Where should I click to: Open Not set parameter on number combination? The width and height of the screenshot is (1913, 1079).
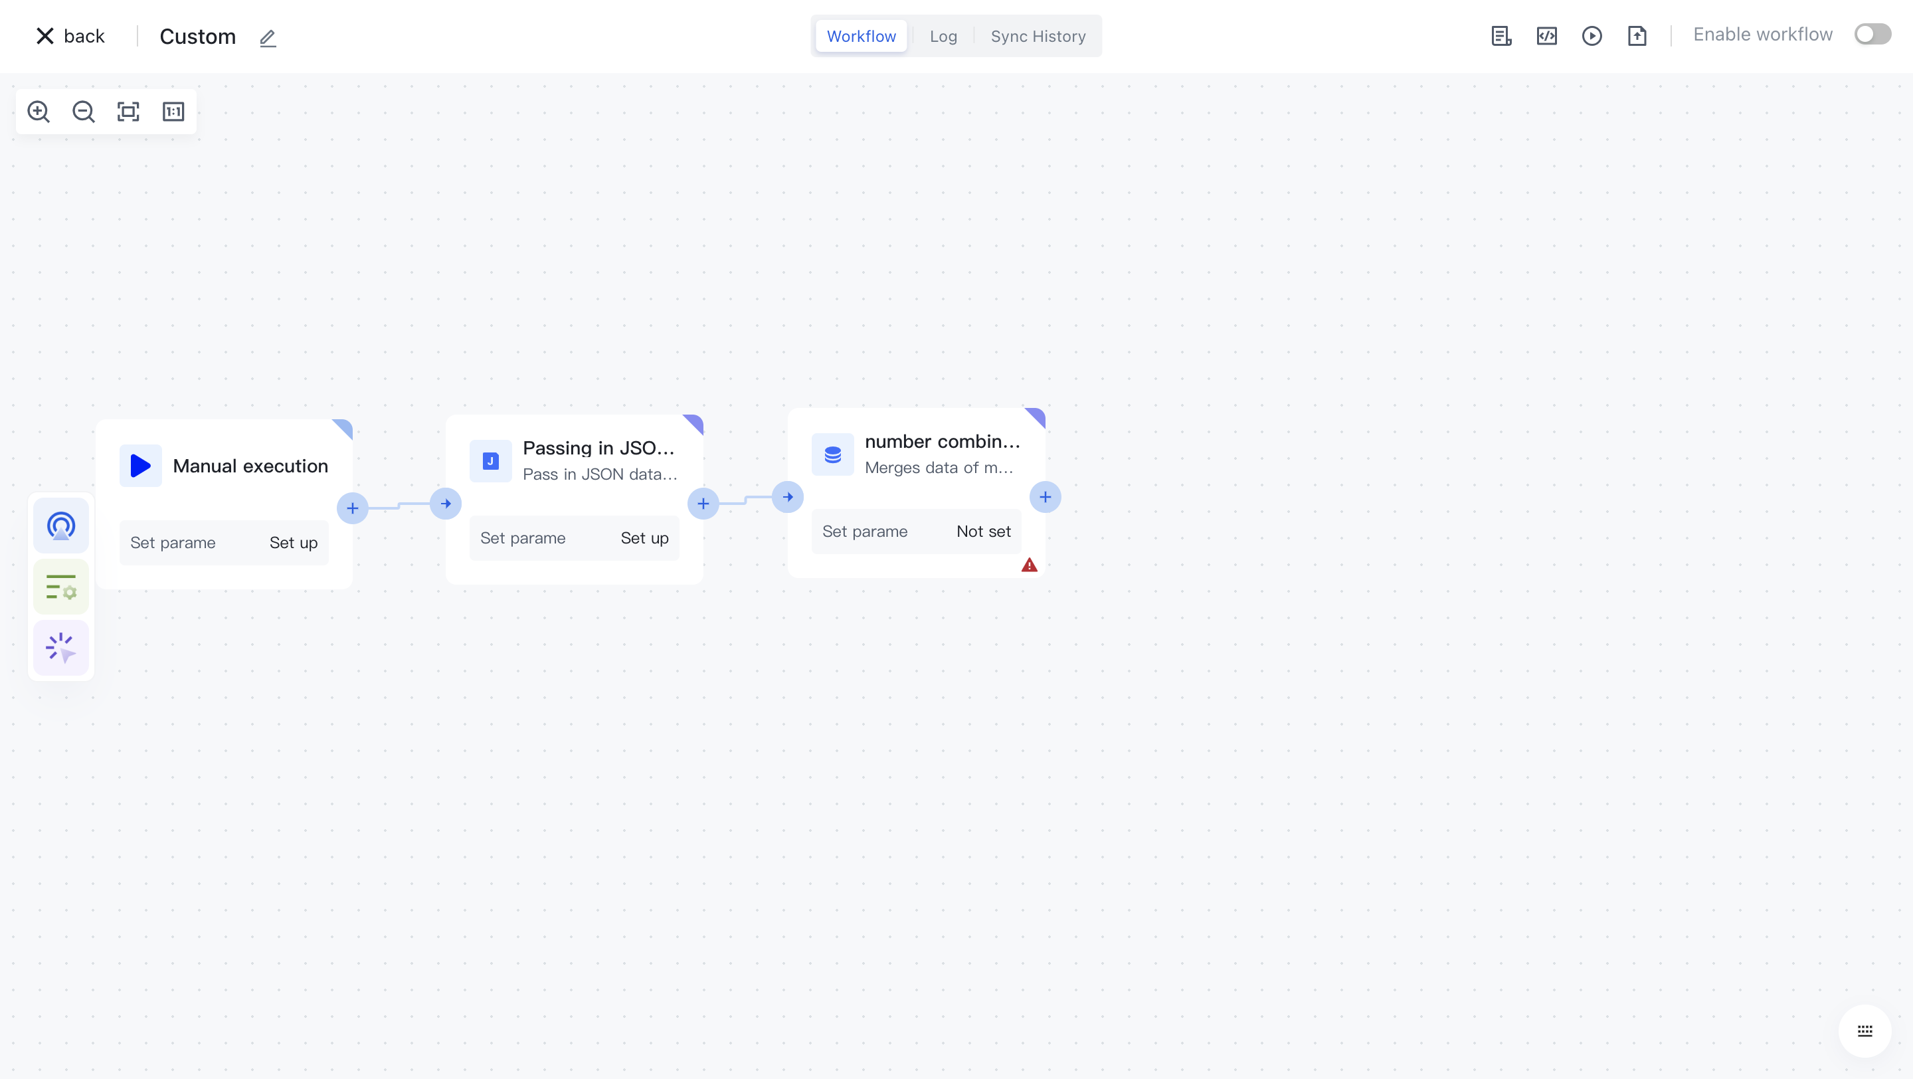(982, 531)
